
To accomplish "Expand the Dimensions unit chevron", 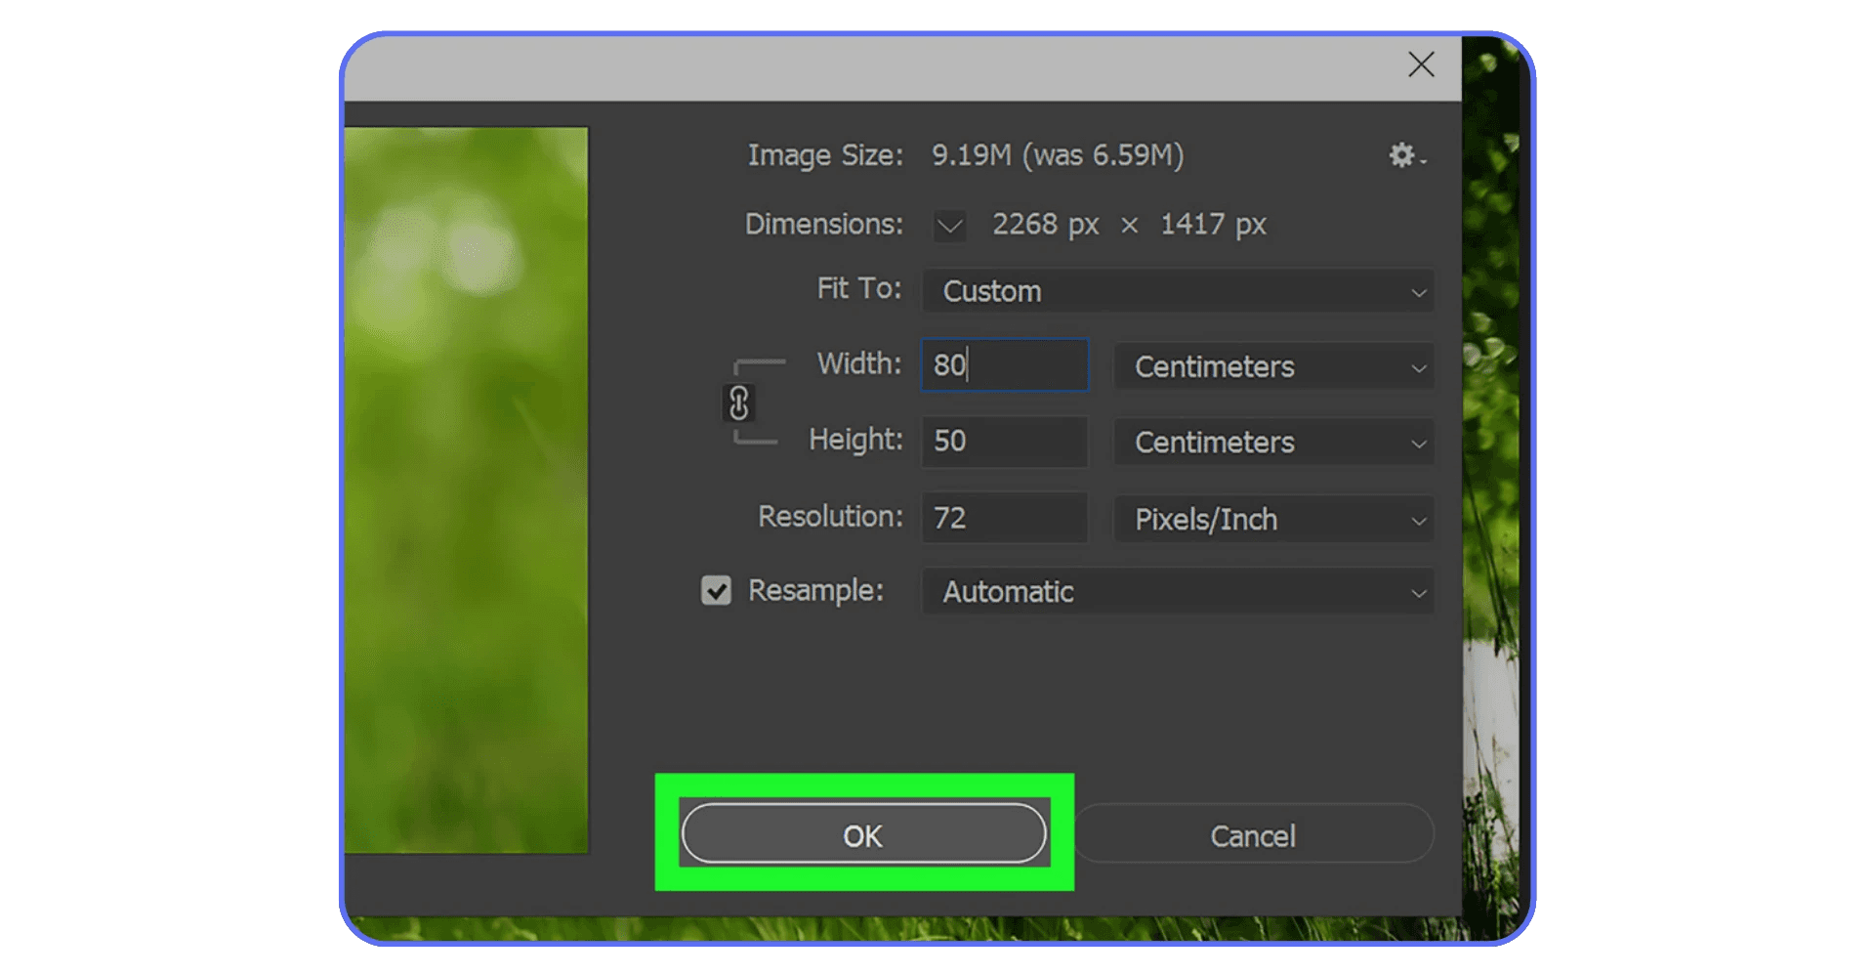I will (947, 226).
